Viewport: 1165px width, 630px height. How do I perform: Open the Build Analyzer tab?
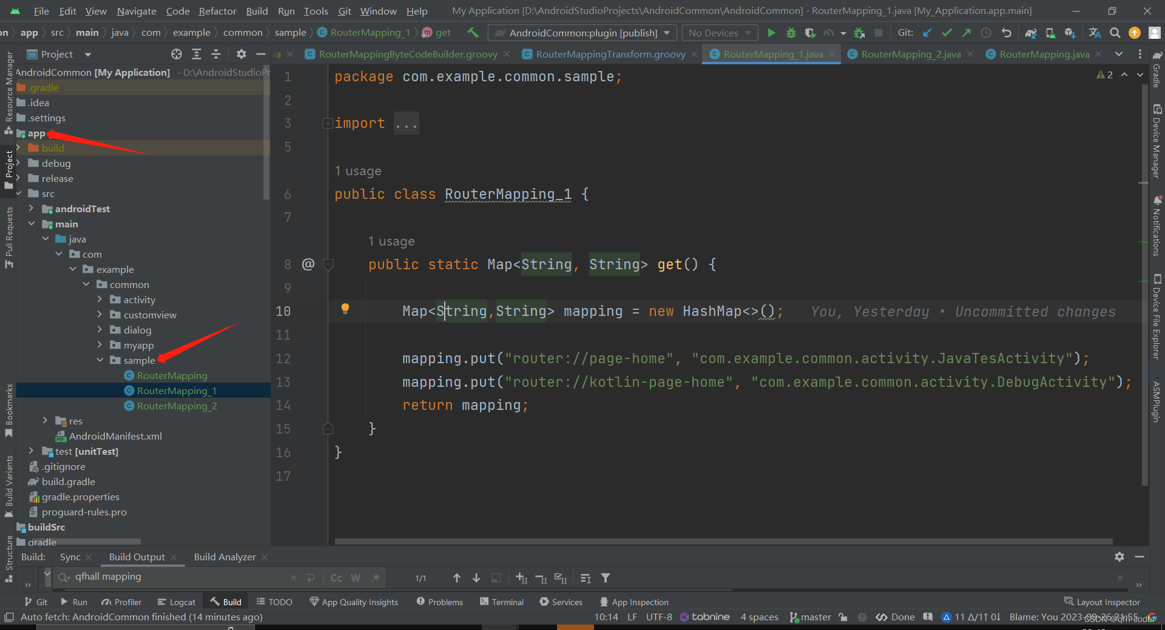(225, 557)
